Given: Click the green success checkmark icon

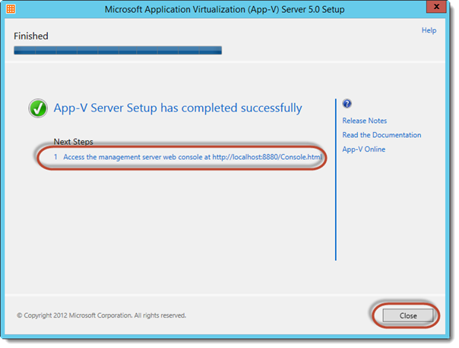Looking at the screenshot, I should [39, 109].
